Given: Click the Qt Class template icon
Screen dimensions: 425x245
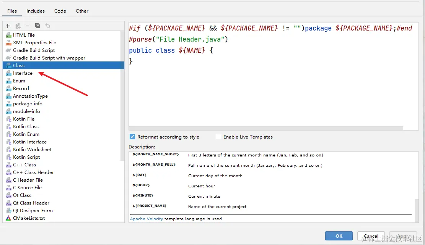Looking at the screenshot, I should click(x=8, y=195).
